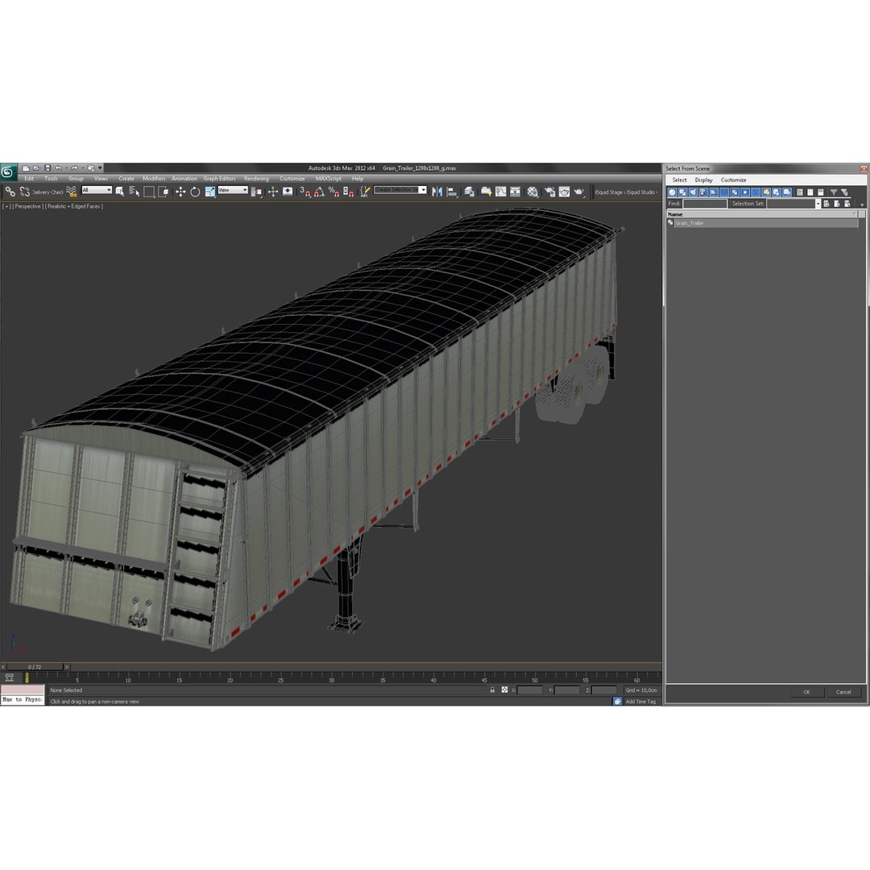Image resolution: width=870 pixels, height=870 pixels.
Task: Click the 3ds Max application logo button
Action: click(8, 172)
